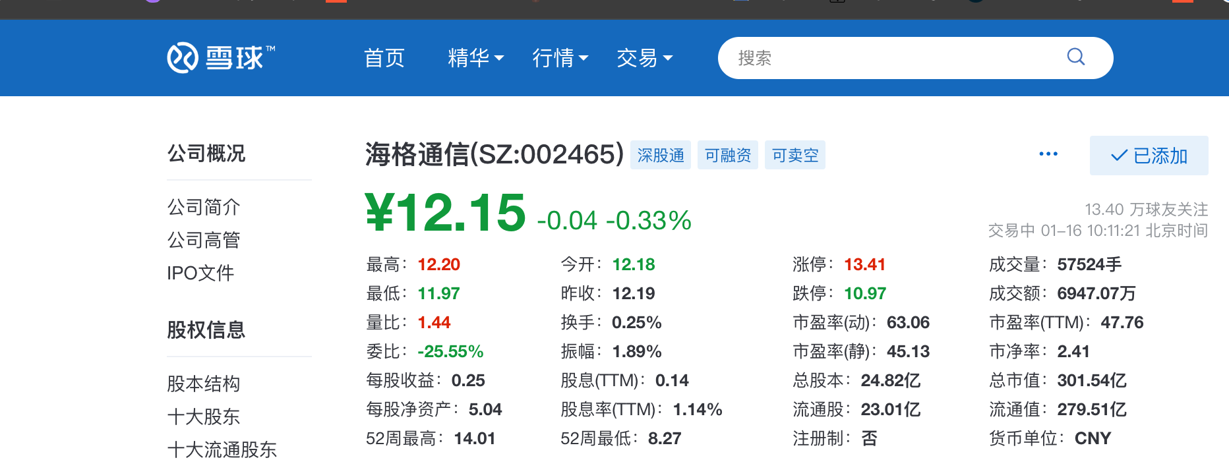Click the 最低 value 11.97
Image resolution: width=1229 pixels, height=460 pixels.
(x=439, y=293)
